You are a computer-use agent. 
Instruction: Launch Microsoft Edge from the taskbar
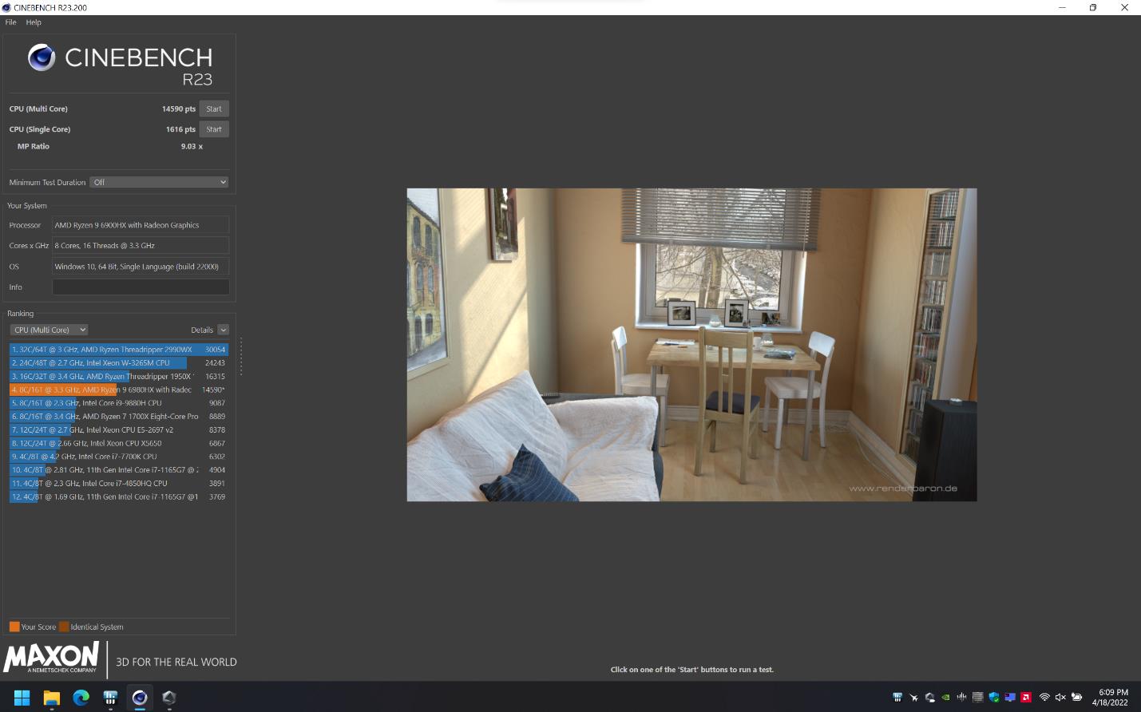tap(81, 698)
